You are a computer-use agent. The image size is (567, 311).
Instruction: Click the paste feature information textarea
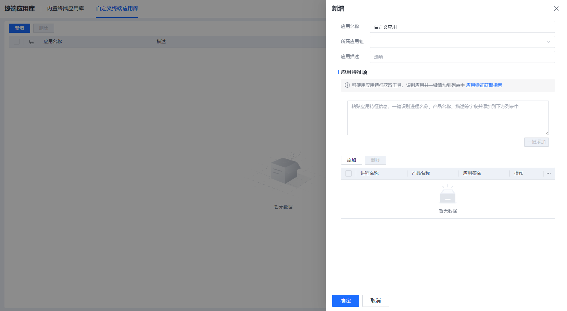pyautogui.click(x=448, y=118)
